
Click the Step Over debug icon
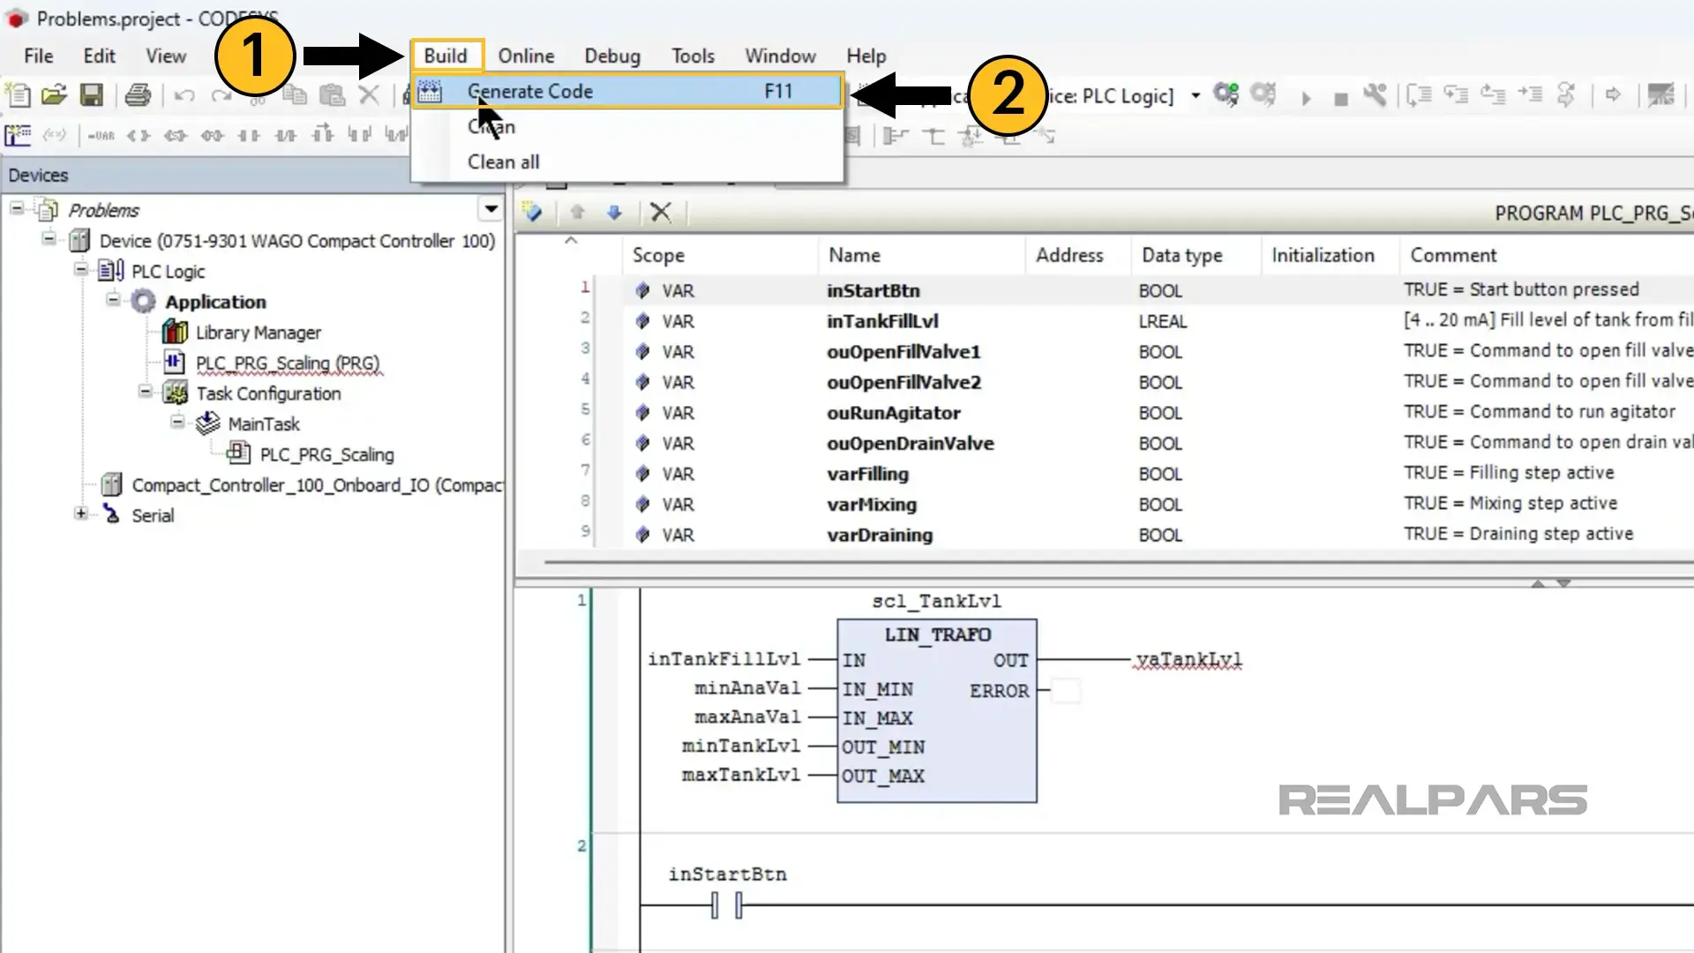click(x=1419, y=94)
